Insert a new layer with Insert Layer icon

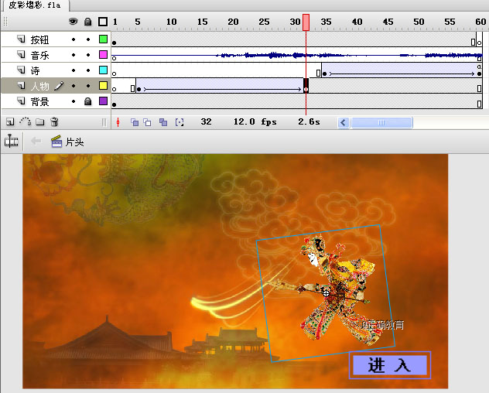[x=10, y=122]
